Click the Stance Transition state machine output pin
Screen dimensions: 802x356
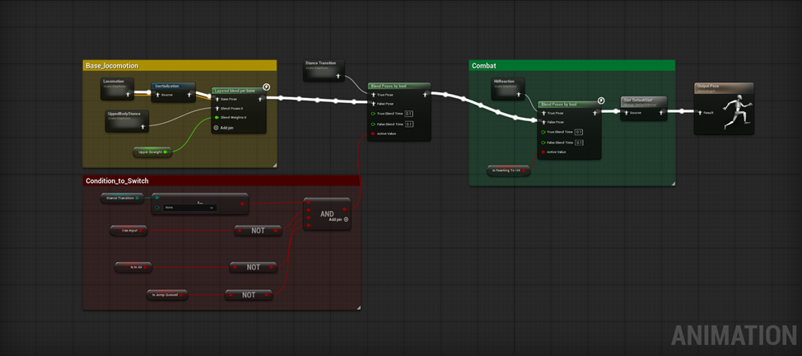[x=338, y=77]
